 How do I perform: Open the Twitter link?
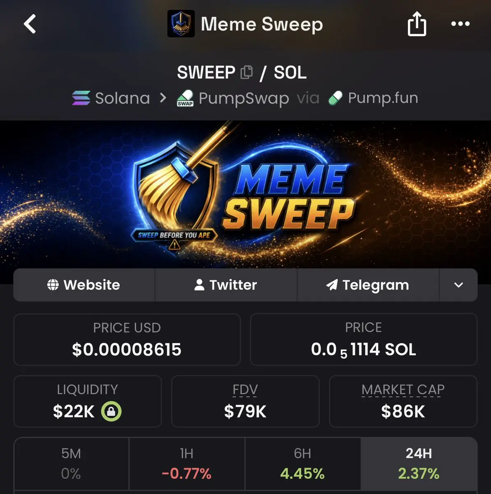click(x=226, y=285)
